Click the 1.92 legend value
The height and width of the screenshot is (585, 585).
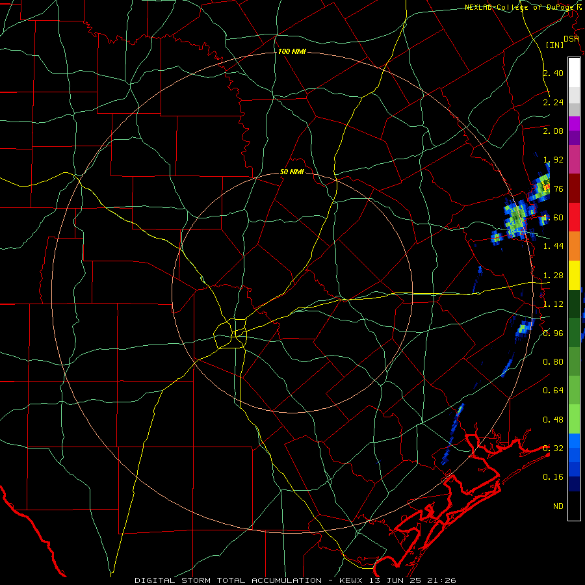[553, 160]
